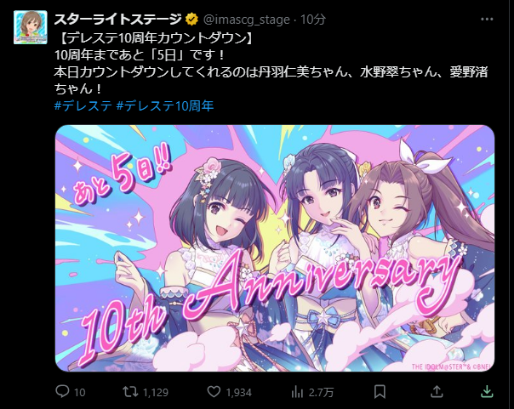Click the 1,129 repost count

pos(156,392)
